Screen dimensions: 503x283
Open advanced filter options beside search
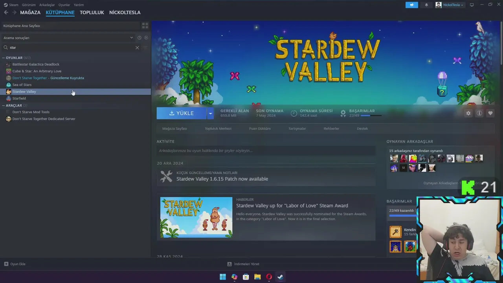pos(145,48)
